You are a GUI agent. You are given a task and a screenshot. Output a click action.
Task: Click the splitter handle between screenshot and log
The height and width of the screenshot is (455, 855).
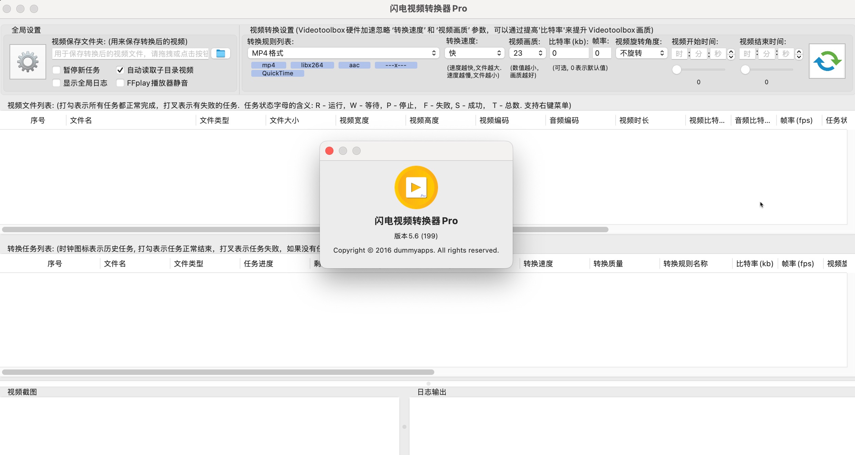404,427
